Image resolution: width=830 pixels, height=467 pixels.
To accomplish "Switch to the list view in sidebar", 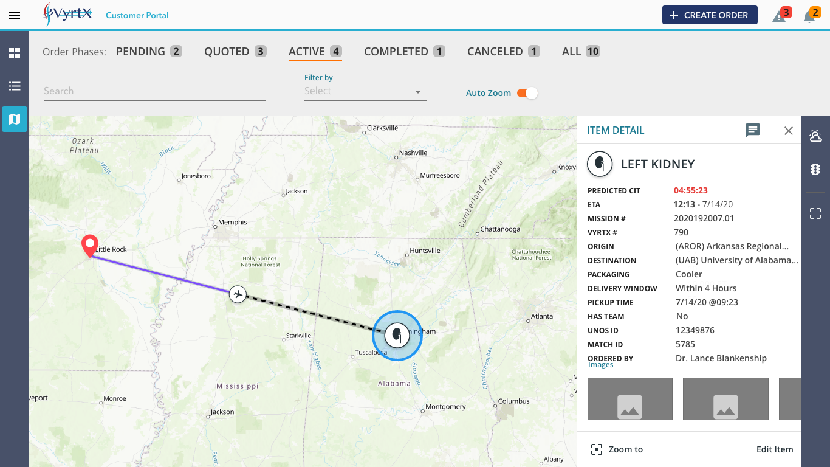I will click(15, 86).
